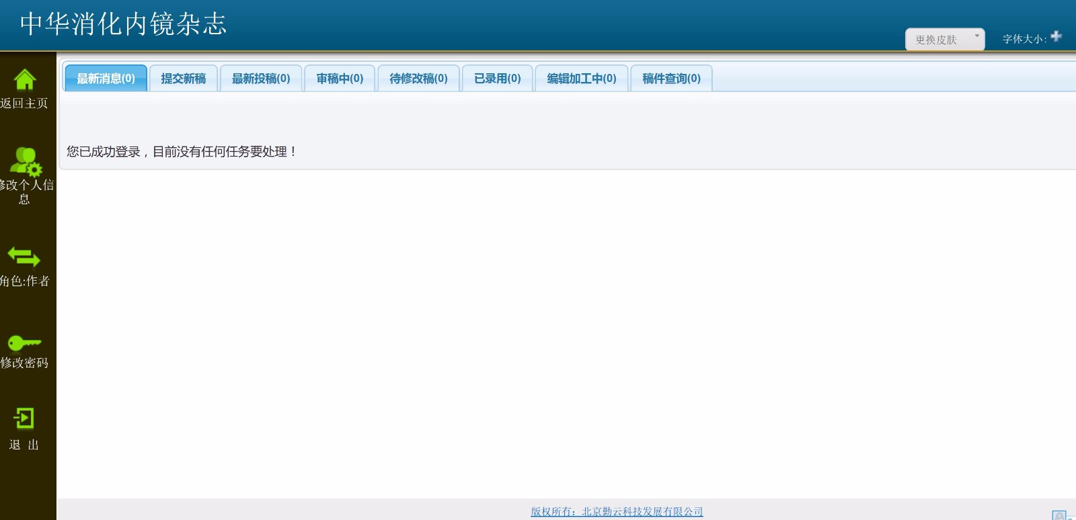1076x520 pixels.
Task: Click the icon in bottom-right corner
Action: [1059, 515]
